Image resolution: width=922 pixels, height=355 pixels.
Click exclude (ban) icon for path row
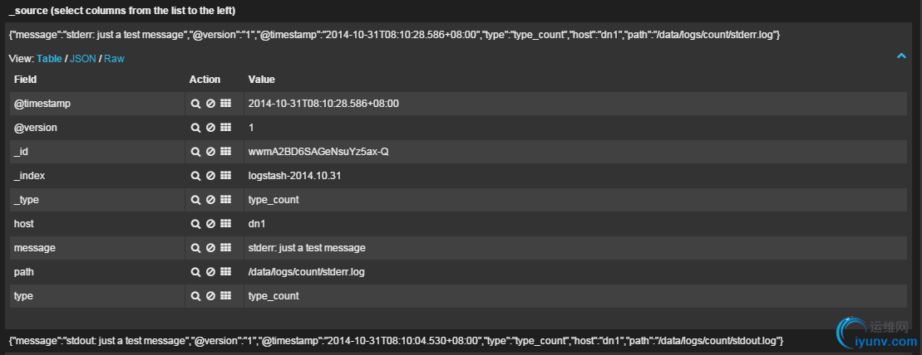(210, 272)
